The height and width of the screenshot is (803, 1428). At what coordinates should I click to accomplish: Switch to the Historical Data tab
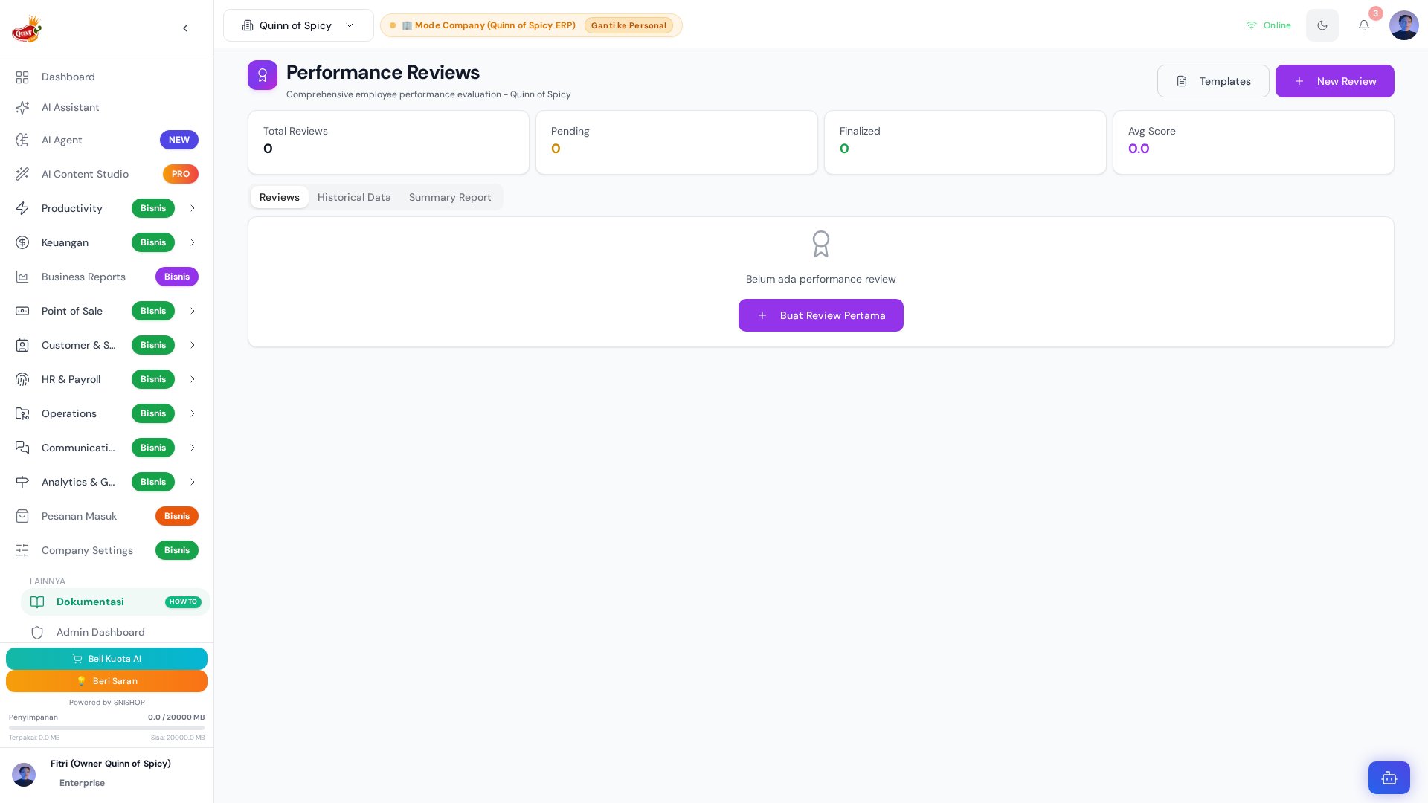coord(354,197)
